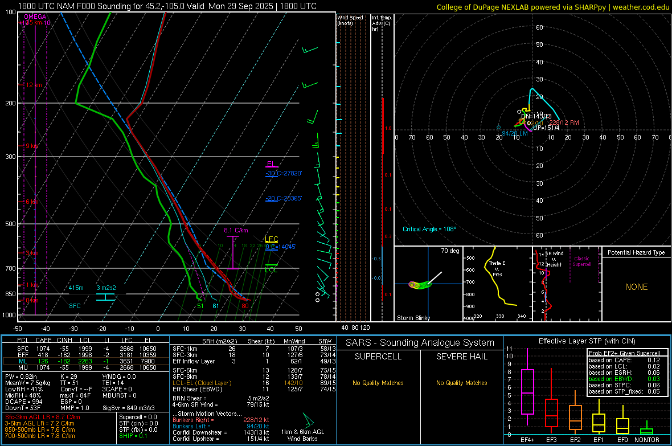The height and width of the screenshot is (446, 672).
Task: Click the Effective Layer STP (with CIN) title
Action: pos(587,341)
